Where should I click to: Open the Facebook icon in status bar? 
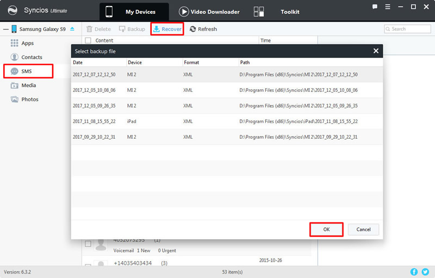pos(414,272)
